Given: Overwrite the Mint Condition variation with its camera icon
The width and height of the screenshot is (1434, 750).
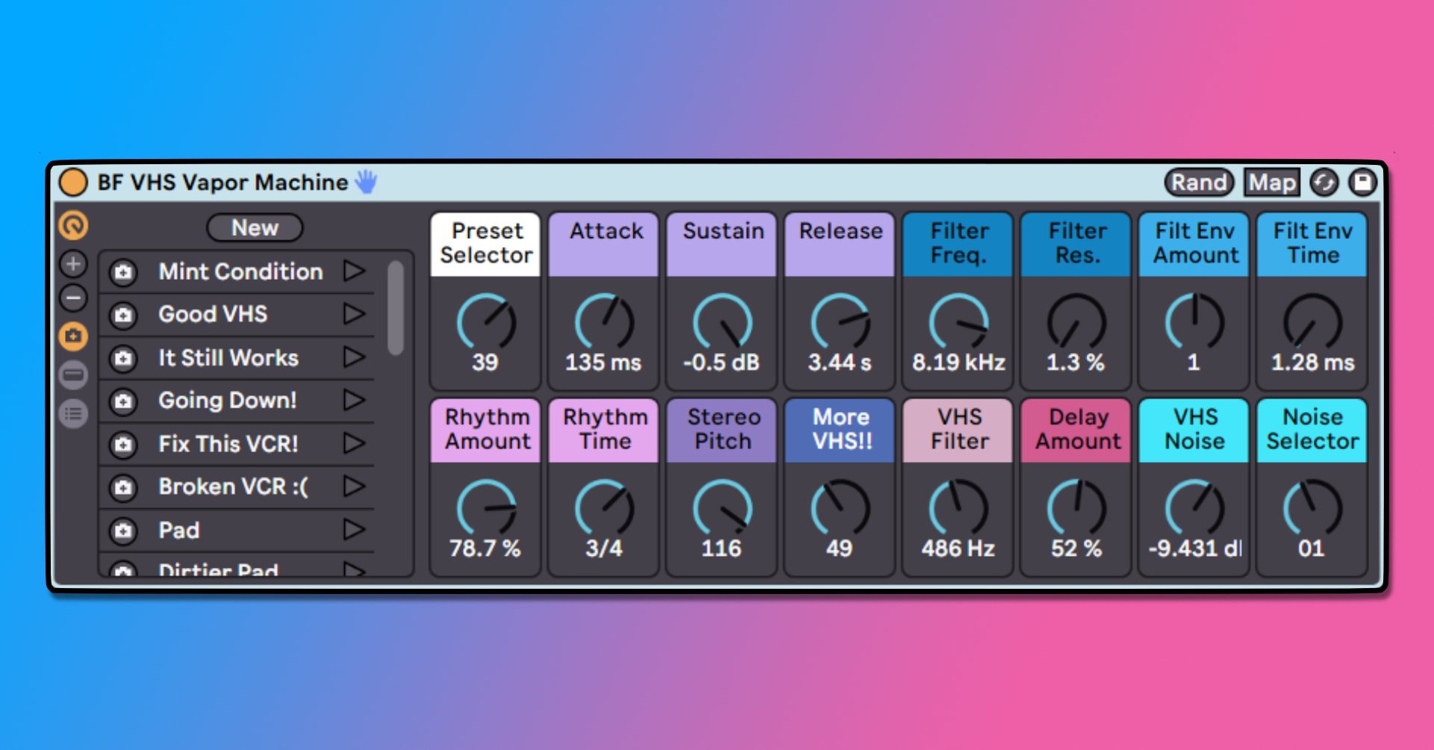Looking at the screenshot, I should tap(123, 272).
